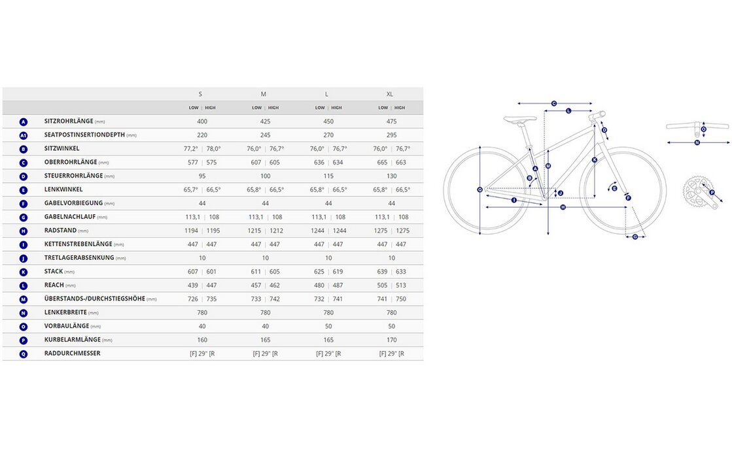
Task: Select the S size column header
Action: coord(200,94)
